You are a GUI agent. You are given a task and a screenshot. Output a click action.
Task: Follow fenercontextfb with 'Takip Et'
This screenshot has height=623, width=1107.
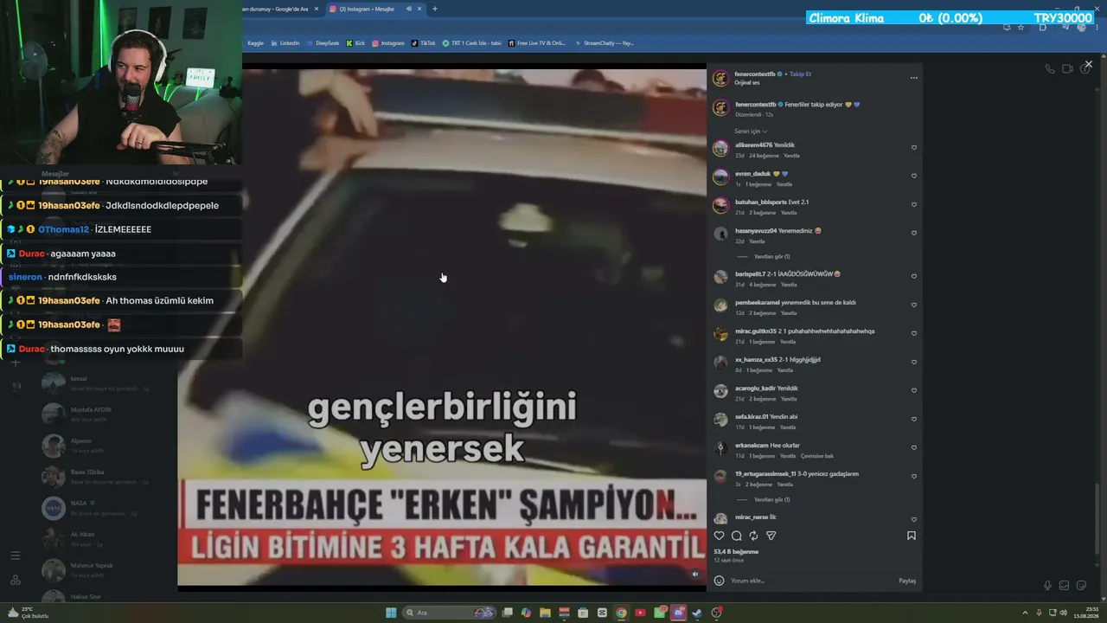coord(800,74)
